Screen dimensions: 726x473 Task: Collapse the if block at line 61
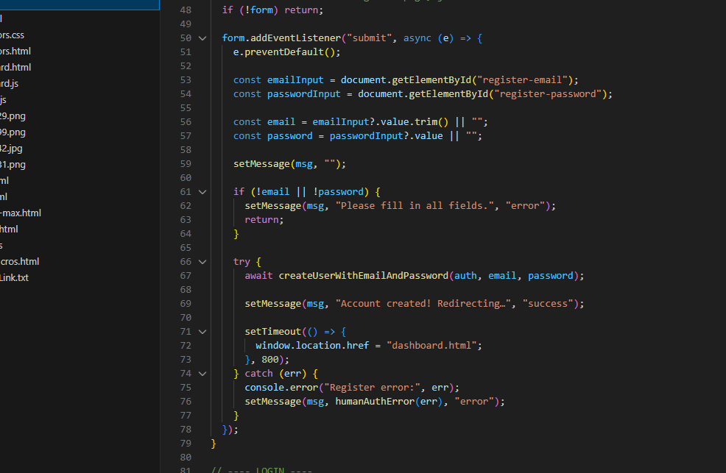click(x=203, y=192)
